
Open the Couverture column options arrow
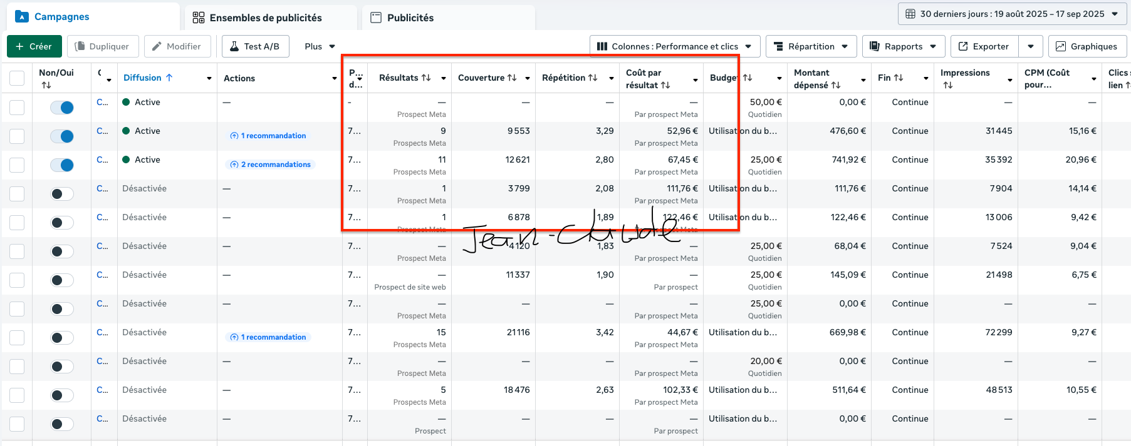click(x=528, y=78)
